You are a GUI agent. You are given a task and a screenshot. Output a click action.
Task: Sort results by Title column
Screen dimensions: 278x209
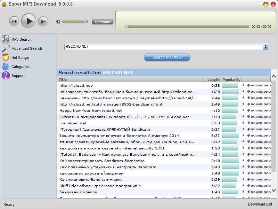pos(130,79)
